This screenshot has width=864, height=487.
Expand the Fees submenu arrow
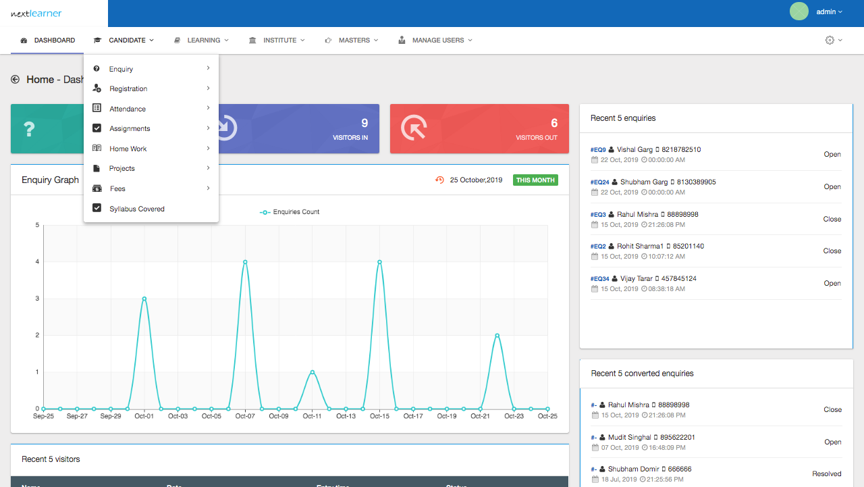208,188
